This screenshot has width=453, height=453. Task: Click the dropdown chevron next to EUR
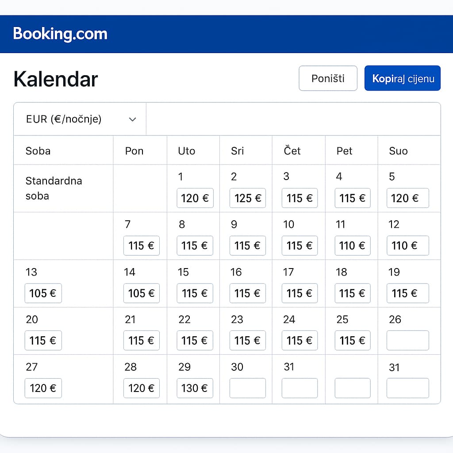(x=132, y=119)
